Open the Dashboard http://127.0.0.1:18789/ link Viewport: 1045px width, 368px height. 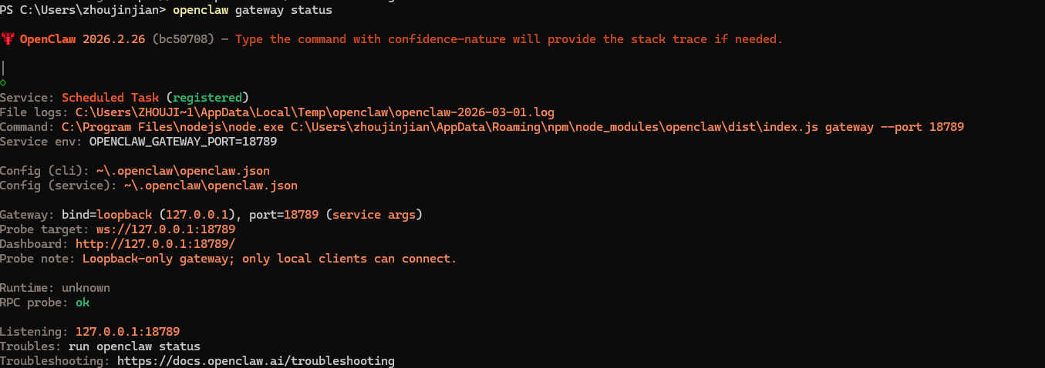pyautogui.click(x=155, y=243)
